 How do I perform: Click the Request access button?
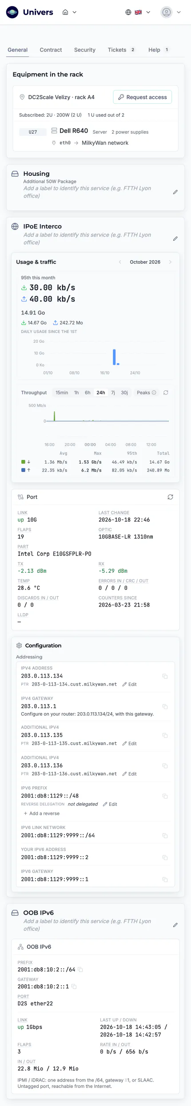point(143,97)
